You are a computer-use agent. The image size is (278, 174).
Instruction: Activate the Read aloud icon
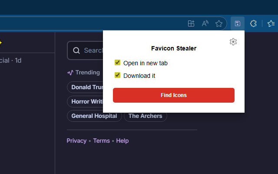[x=205, y=23]
